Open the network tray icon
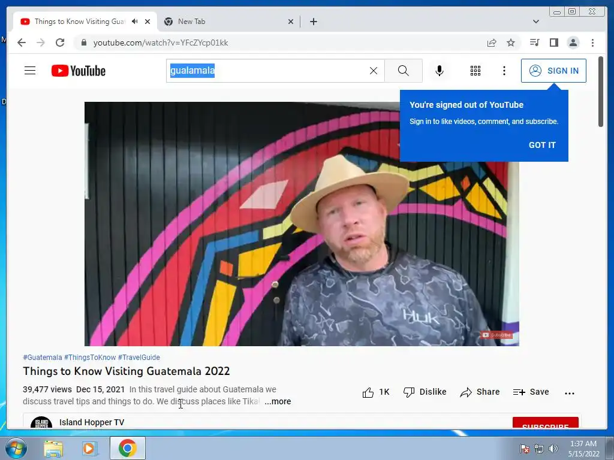 539,449
